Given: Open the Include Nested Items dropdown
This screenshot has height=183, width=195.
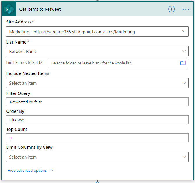Looking at the screenshot, I should point(97,83).
